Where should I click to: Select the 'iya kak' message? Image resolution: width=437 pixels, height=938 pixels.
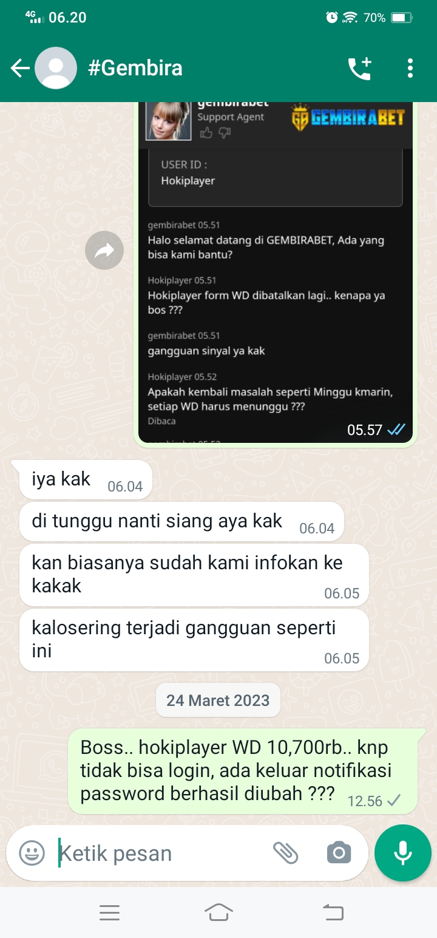click(81, 480)
